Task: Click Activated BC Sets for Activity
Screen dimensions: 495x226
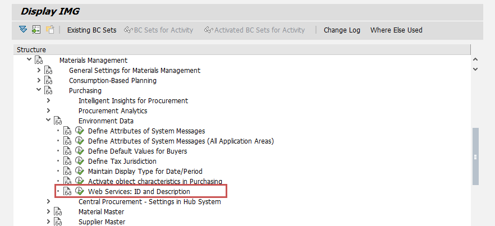Action: [x=254, y=30]
